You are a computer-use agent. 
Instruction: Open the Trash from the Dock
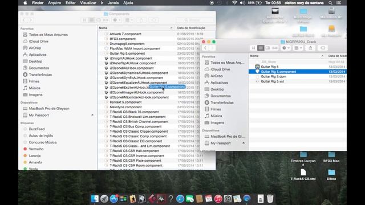point(270,199)
